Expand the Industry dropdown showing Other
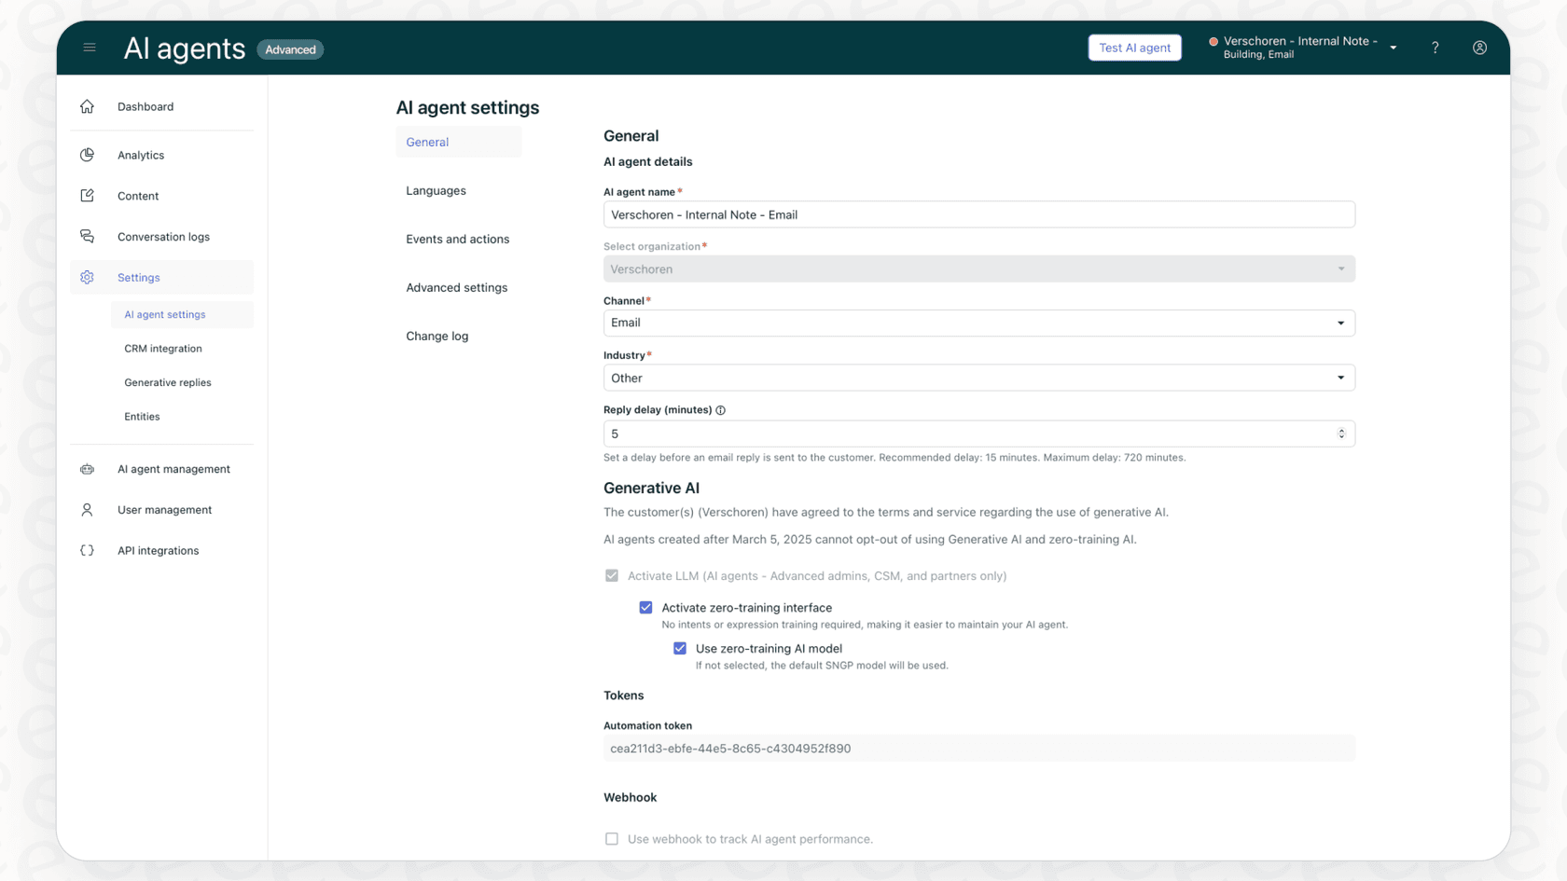Image resolution: width=1567 pixels, height=881 pixels. [1341, 378]
